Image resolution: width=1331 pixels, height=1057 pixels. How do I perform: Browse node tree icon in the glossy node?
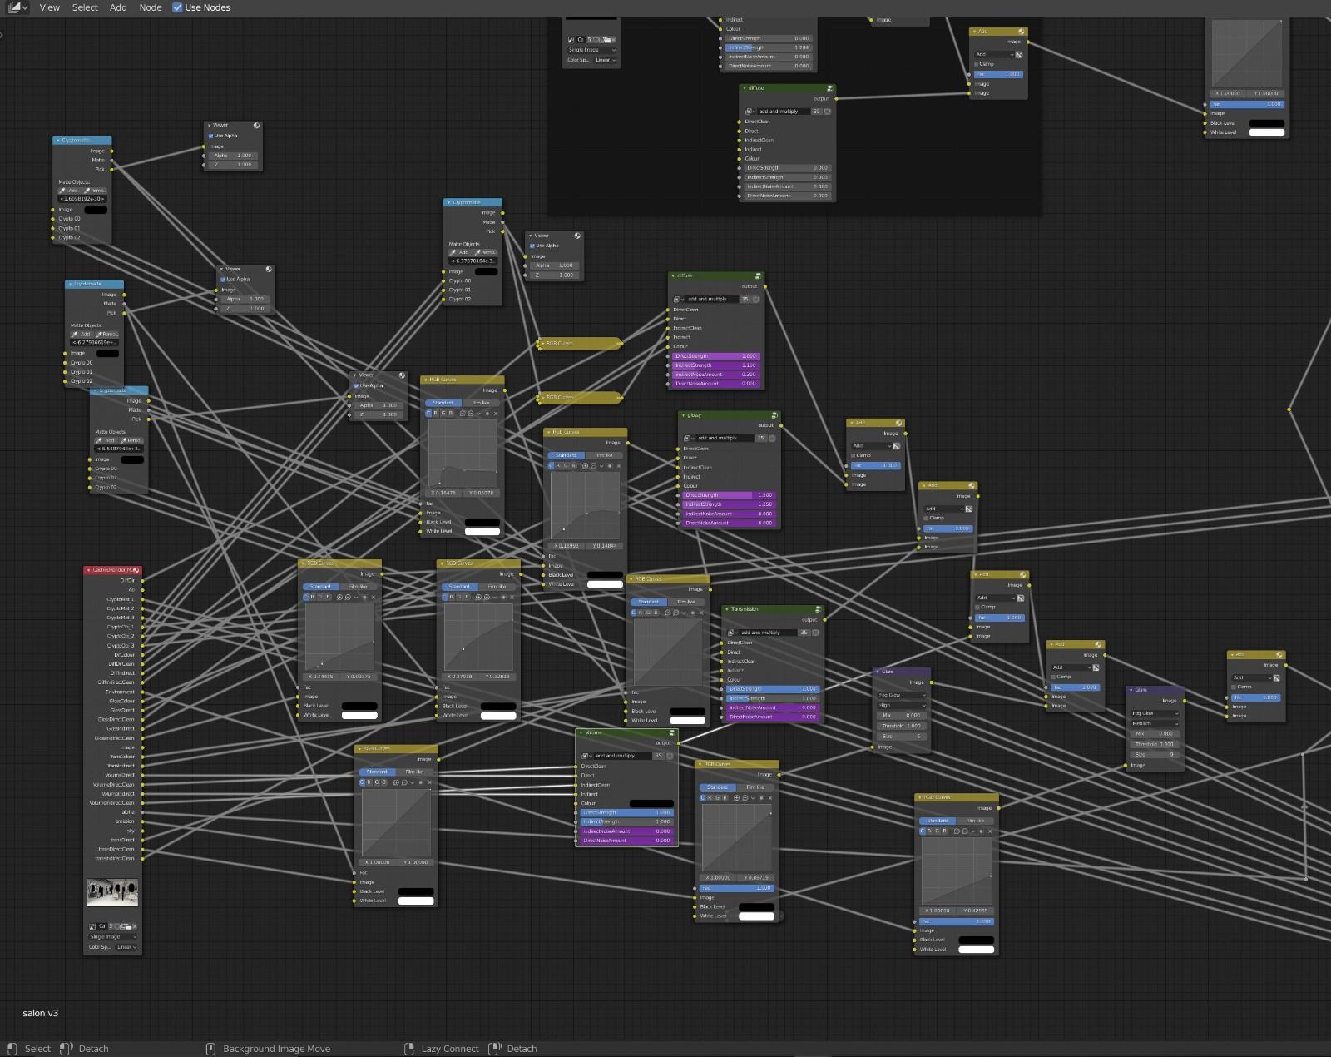(x=689, y=439)
